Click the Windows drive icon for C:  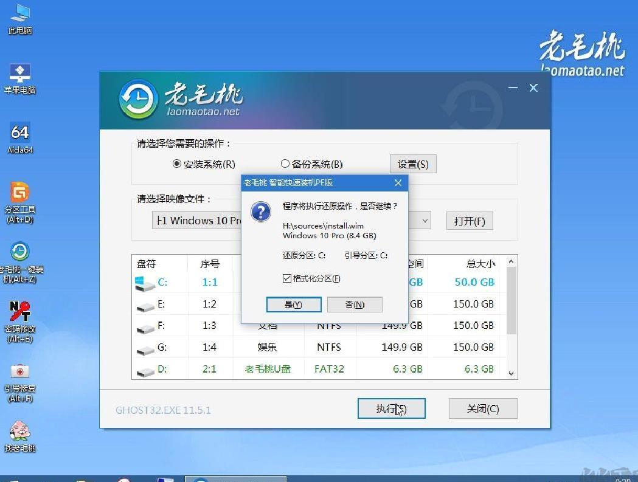coord(145,283)
